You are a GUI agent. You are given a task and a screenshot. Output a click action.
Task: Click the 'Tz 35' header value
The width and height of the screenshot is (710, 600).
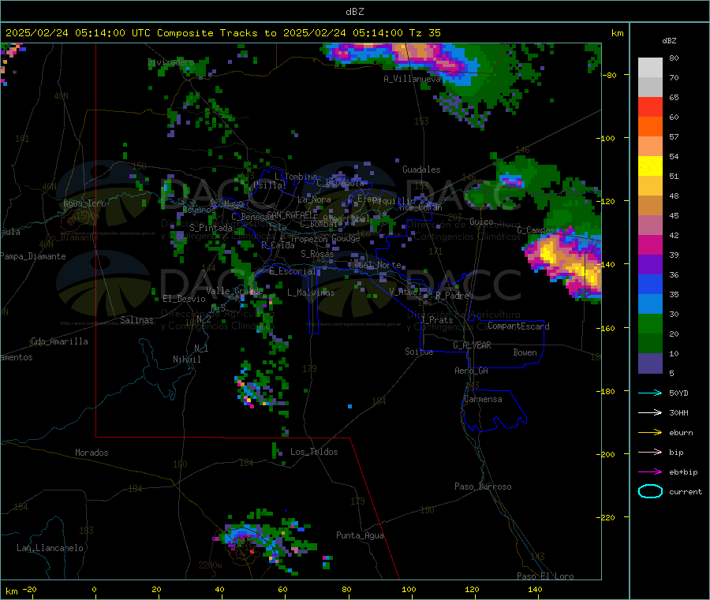point(424,33)
